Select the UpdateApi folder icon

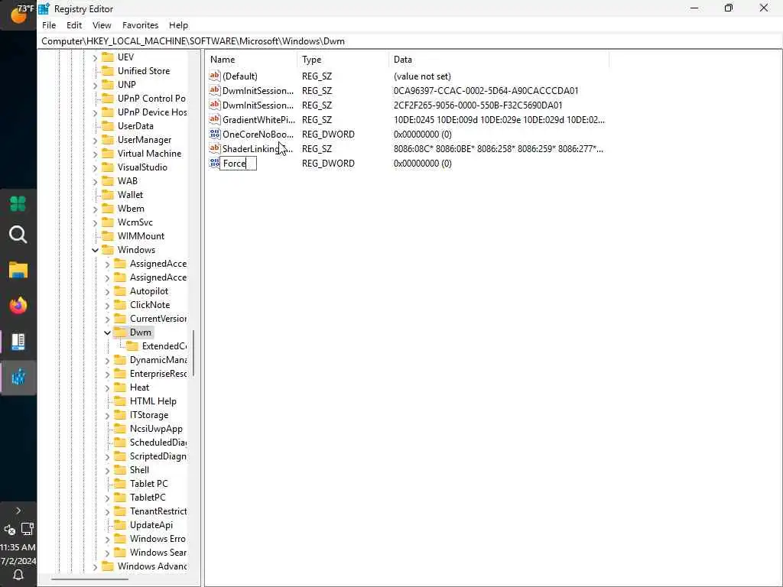120,524
